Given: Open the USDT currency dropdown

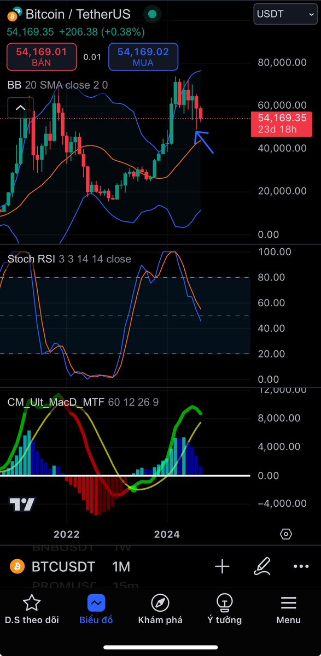Looking at the screenshot, I should 287,14.
